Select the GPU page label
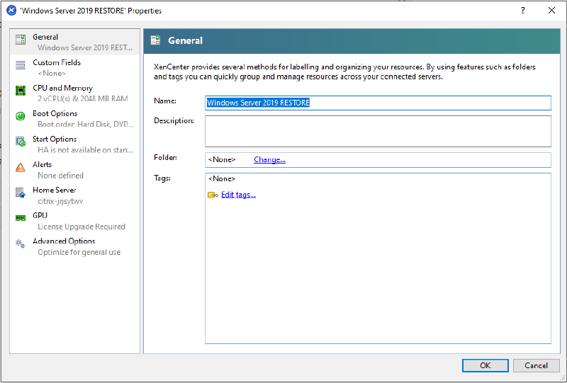Screen dimensions: 567x383 (x=40, y=215)
